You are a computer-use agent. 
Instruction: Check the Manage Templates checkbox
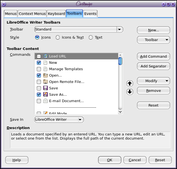pos(39,69)
